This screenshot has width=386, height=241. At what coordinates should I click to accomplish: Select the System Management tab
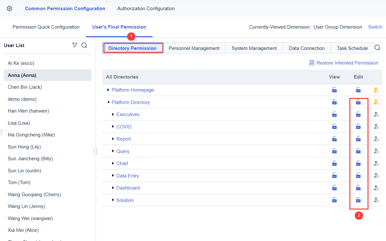(x=254, y=48)
